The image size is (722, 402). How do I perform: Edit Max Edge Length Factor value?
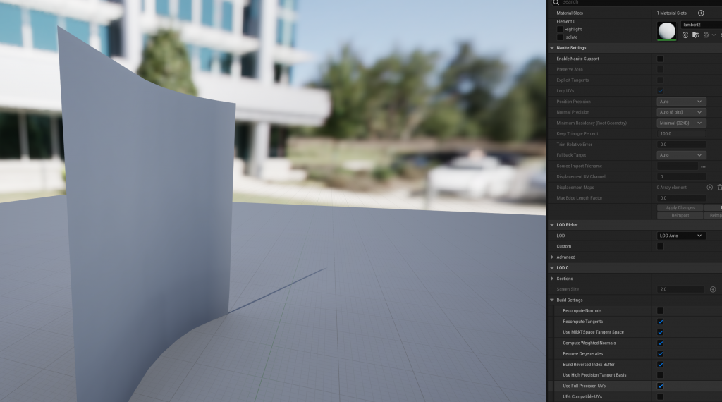coord(681,198)
